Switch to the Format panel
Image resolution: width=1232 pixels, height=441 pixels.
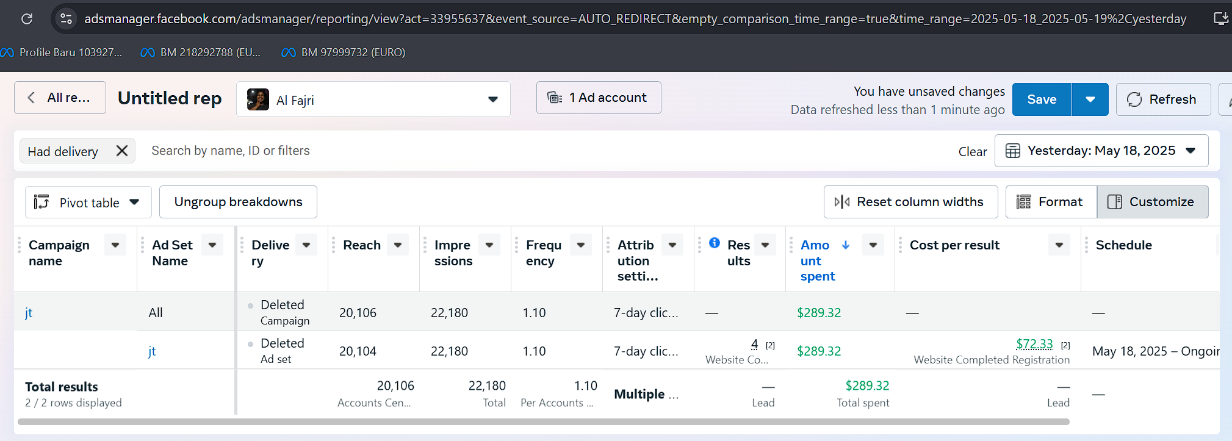coord(1051,202)
